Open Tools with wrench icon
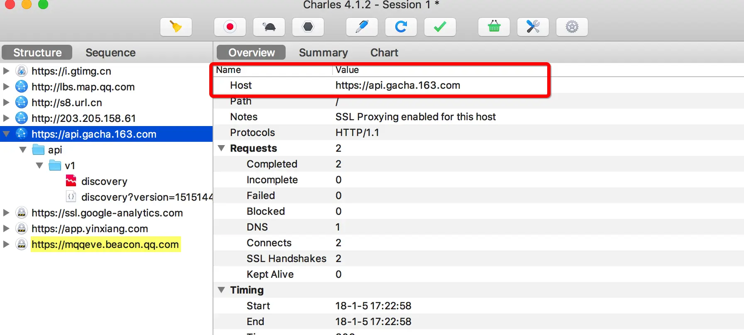 click(533, 27)
